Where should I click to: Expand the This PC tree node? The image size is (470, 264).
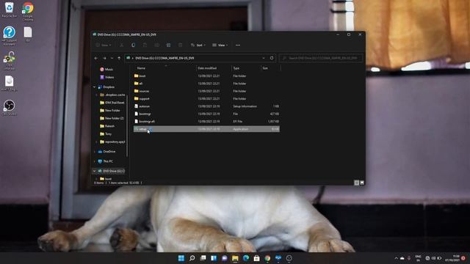pyautogui.click(x=95, y=161)
